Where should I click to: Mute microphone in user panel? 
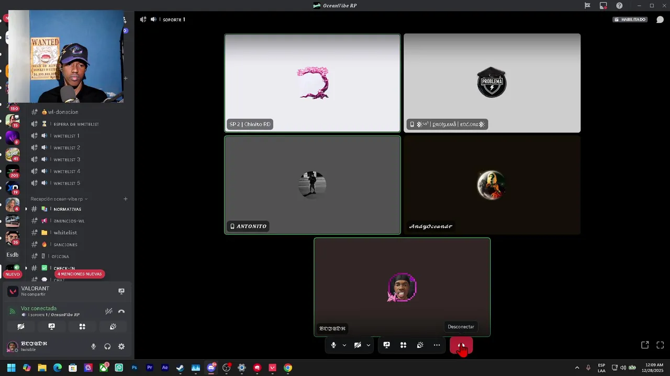click(x=94, y=346)
